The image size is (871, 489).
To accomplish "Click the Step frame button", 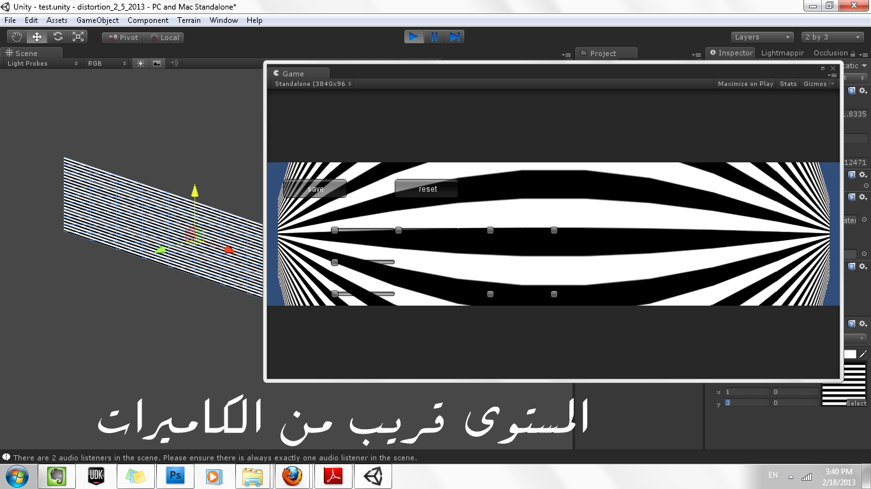I will 454,37.
